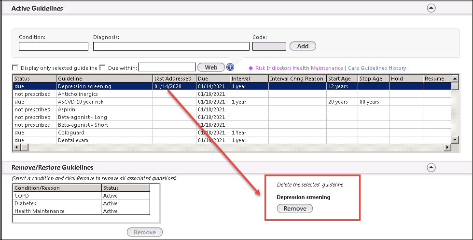This screenshot has height=240, width=473.
Task: Click the guidelines table scroll down arrow
Action: click(455, 140)
